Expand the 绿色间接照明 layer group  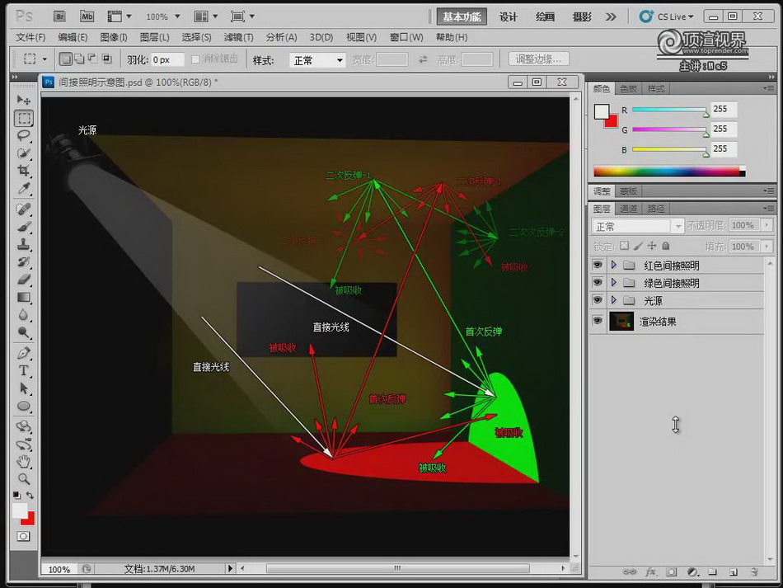tap(613, 283)
